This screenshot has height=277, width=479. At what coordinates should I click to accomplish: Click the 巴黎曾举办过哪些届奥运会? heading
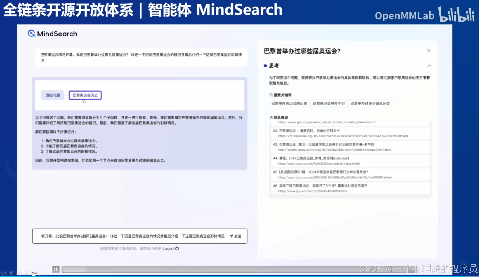coord(302,51)
